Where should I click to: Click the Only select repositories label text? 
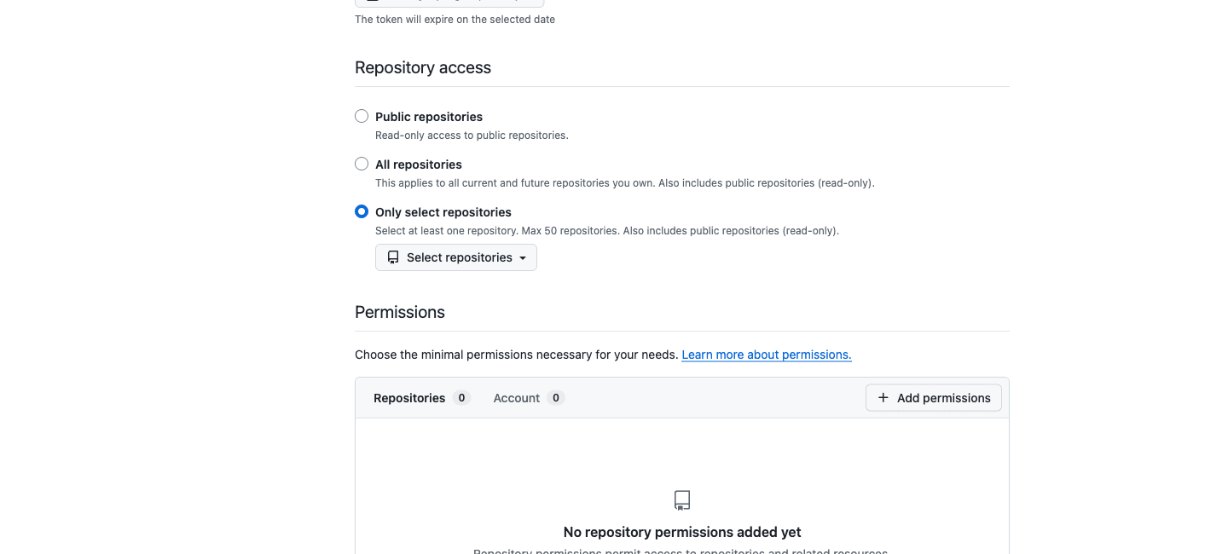pyautogui.click(x=443, y=212)
